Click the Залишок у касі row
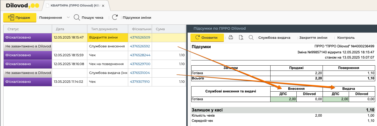Image resolution: width=377 pixels, height=126 pixels. point(283,110)
